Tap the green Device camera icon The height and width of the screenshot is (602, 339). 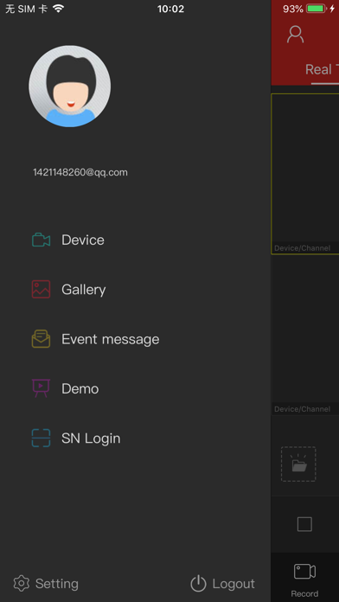pos(42,240)
